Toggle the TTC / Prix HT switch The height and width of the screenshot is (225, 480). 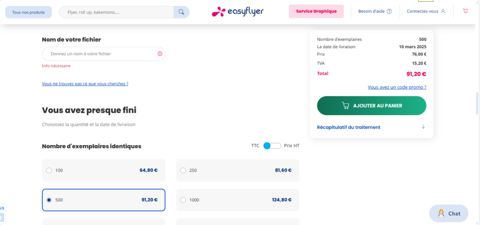272,145
